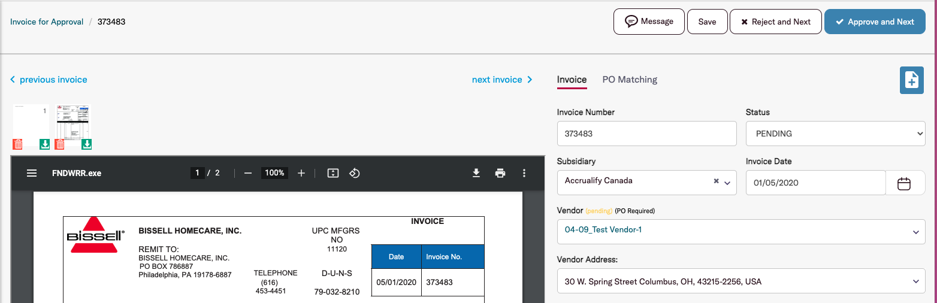This screenshot has width=937, height=303.
Task: Print the invoice PDF
Action: pos(500,173)
